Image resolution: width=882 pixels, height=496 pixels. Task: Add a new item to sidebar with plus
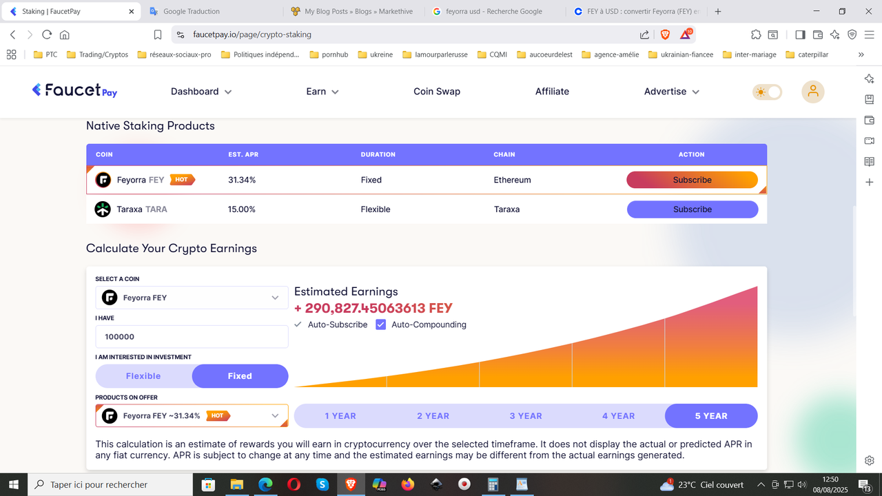click(870, 183)
